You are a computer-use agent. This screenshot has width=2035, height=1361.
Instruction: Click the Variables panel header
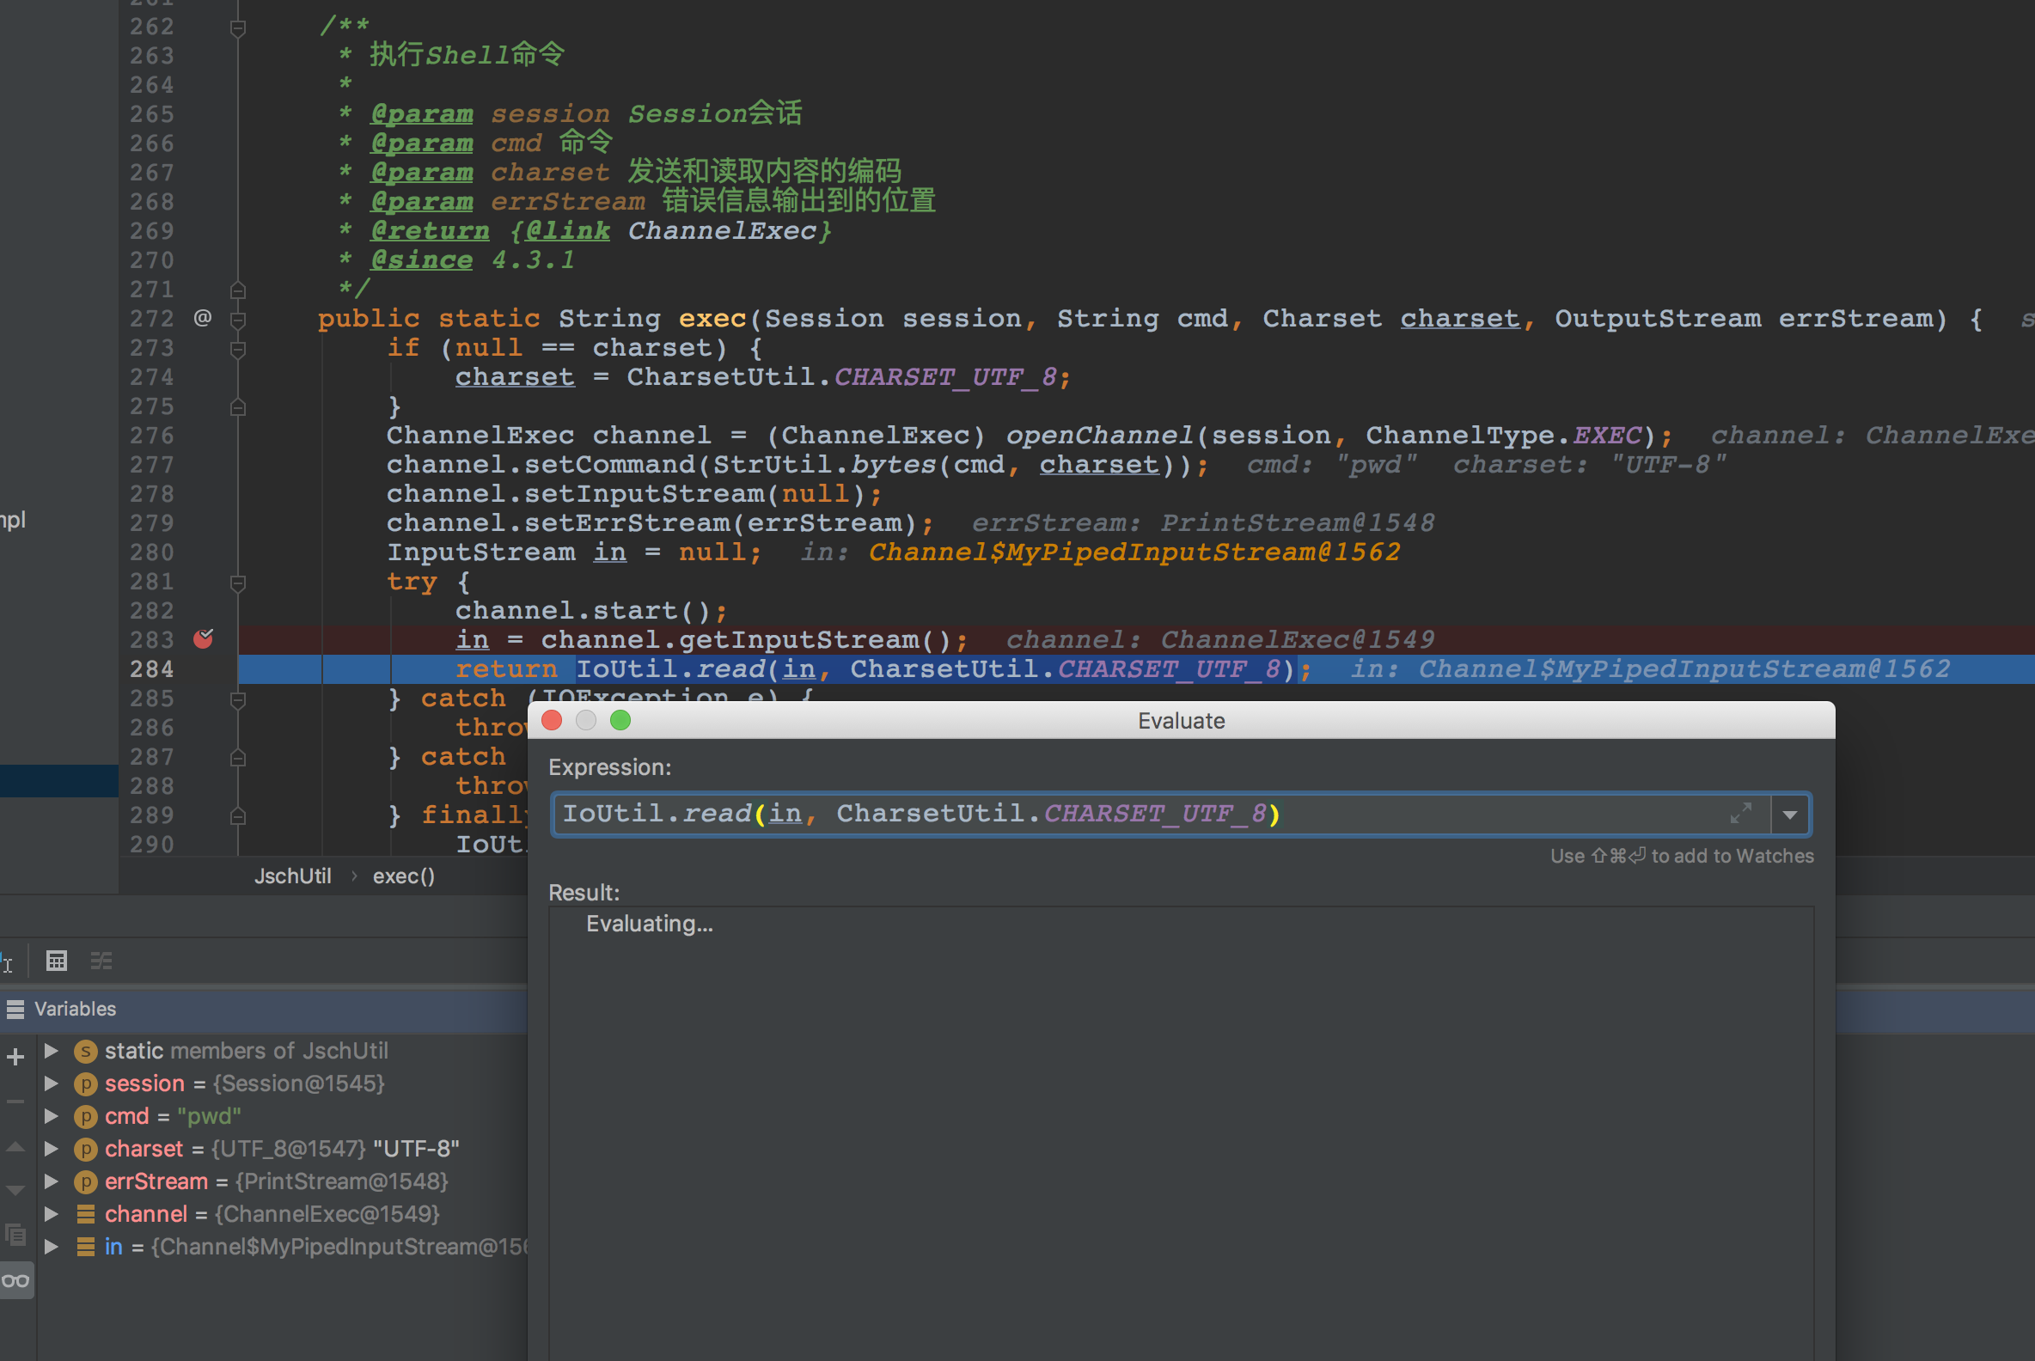74,1009
